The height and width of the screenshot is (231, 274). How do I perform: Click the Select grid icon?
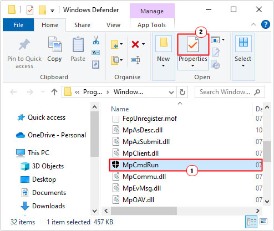(x=243, y=42)
